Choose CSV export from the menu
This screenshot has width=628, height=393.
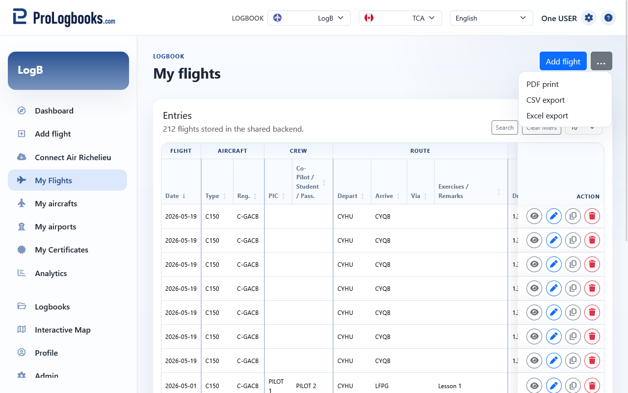point(565,100)
